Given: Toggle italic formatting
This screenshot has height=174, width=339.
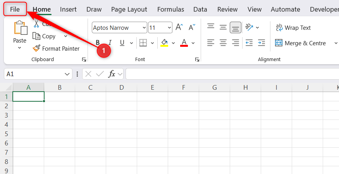Looking at the screenshot, I should (x=110, y=43).
